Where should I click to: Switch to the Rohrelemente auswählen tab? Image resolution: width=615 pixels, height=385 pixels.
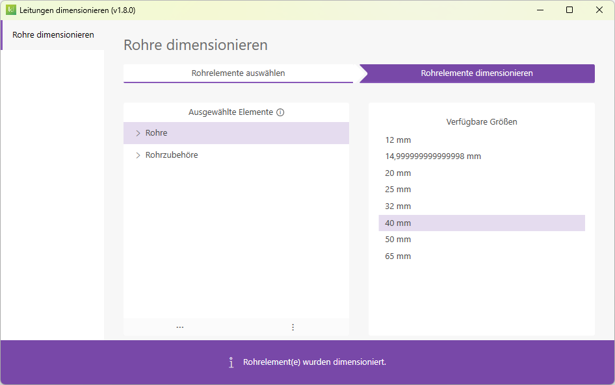point(238,73)
